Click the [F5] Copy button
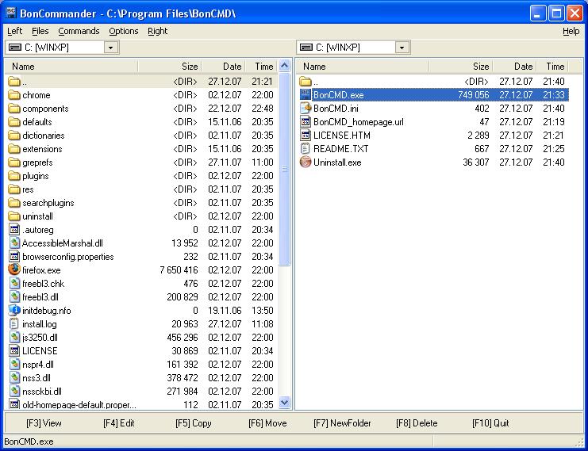Screen dimensions: 588x451 (x=193, y=423)
